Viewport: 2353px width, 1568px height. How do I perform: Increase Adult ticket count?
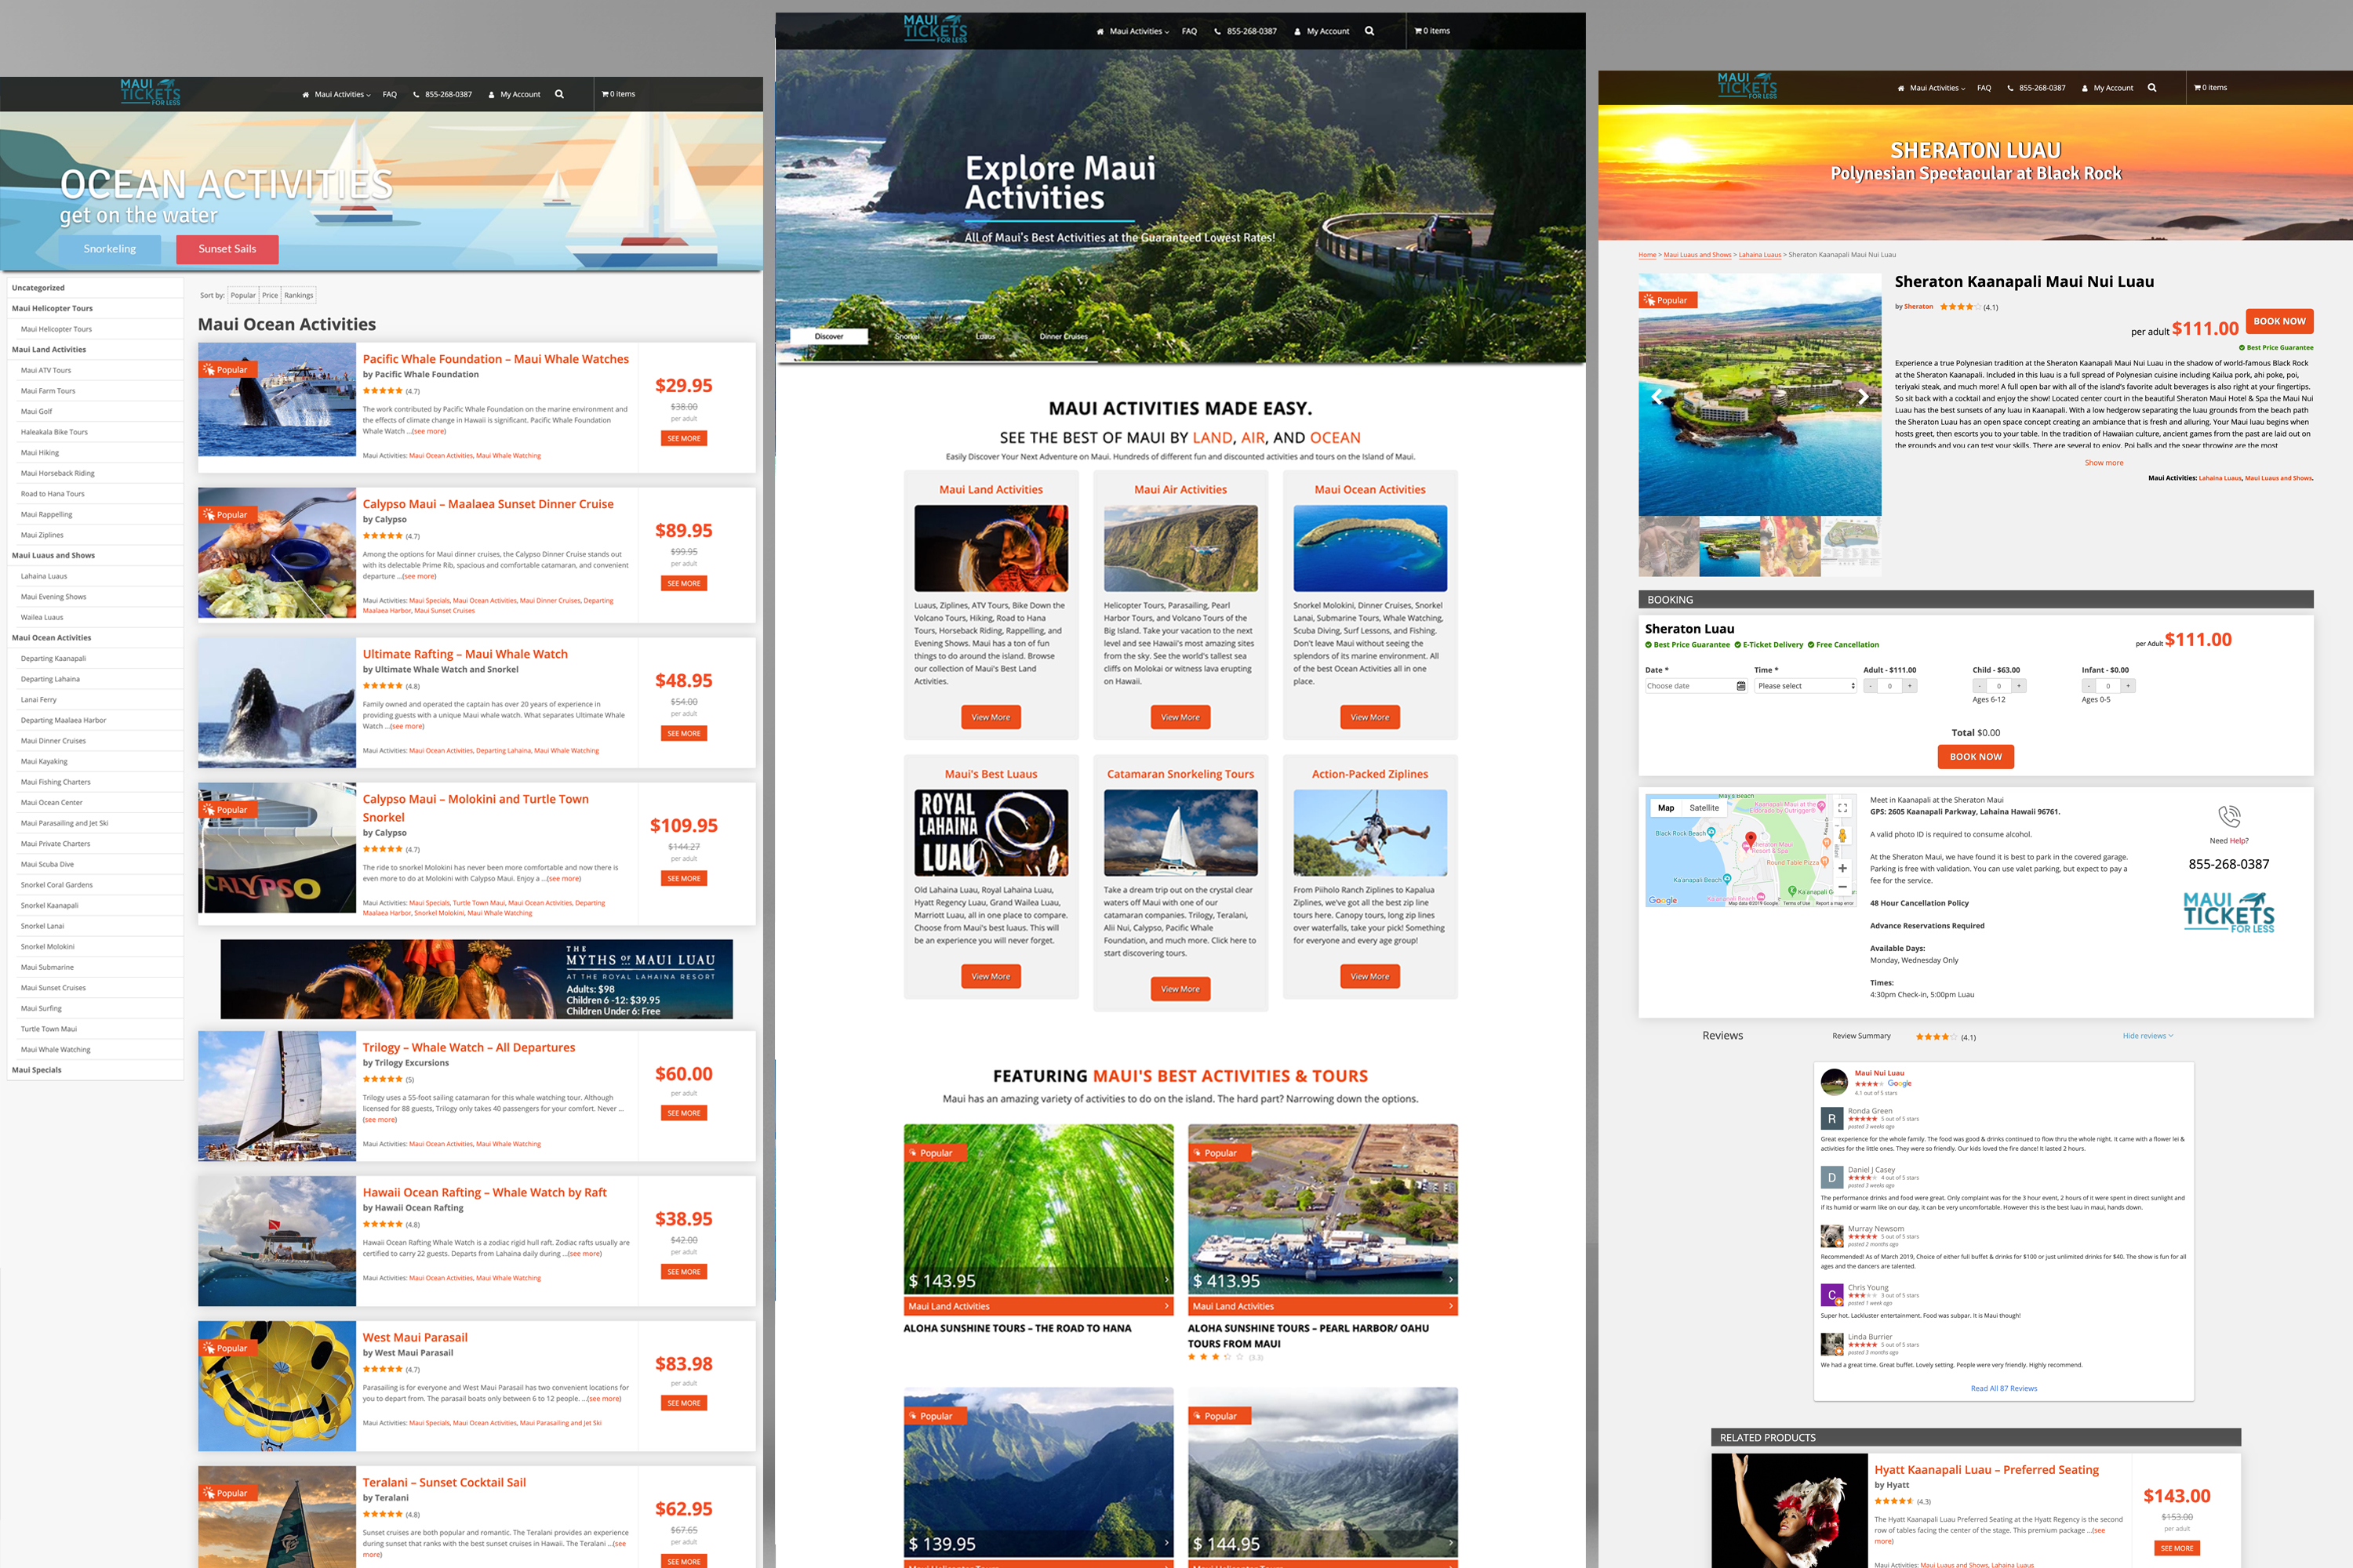1910,686
